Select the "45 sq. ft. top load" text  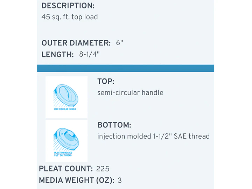tap(70, 17)
